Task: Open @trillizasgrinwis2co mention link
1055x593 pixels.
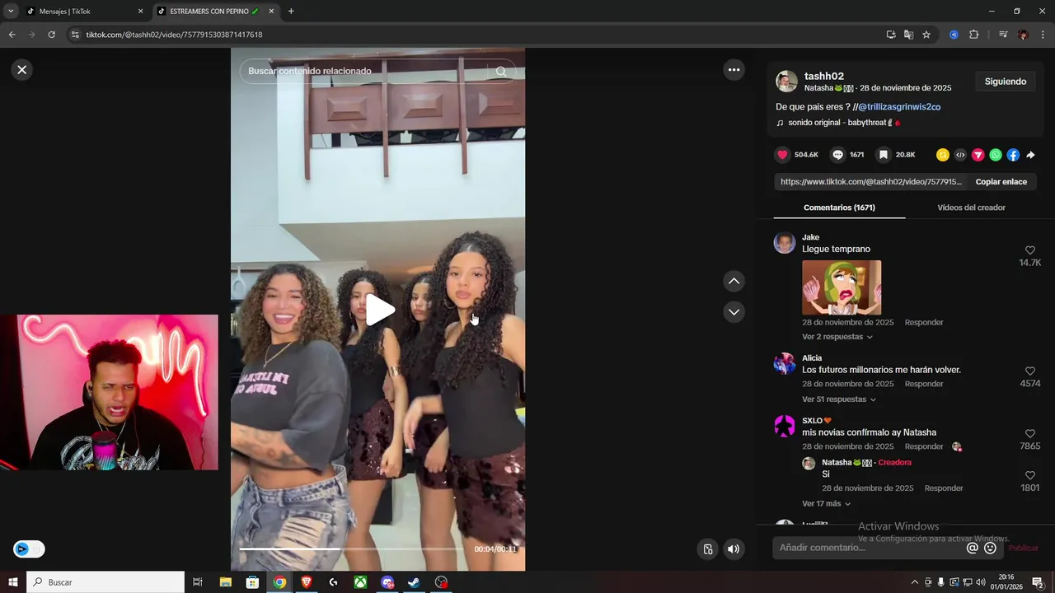Action: click(899, 107)
